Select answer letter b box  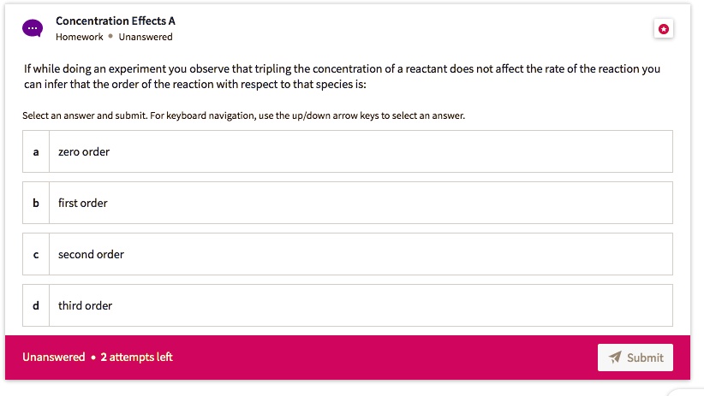36,203
